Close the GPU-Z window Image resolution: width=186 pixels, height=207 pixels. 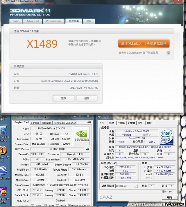tap(88, 116)
